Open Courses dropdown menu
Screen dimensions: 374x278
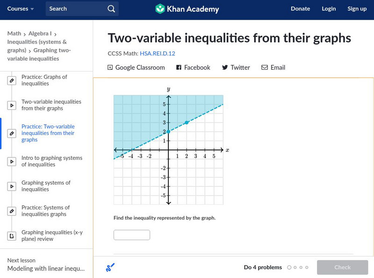[21, 9]
